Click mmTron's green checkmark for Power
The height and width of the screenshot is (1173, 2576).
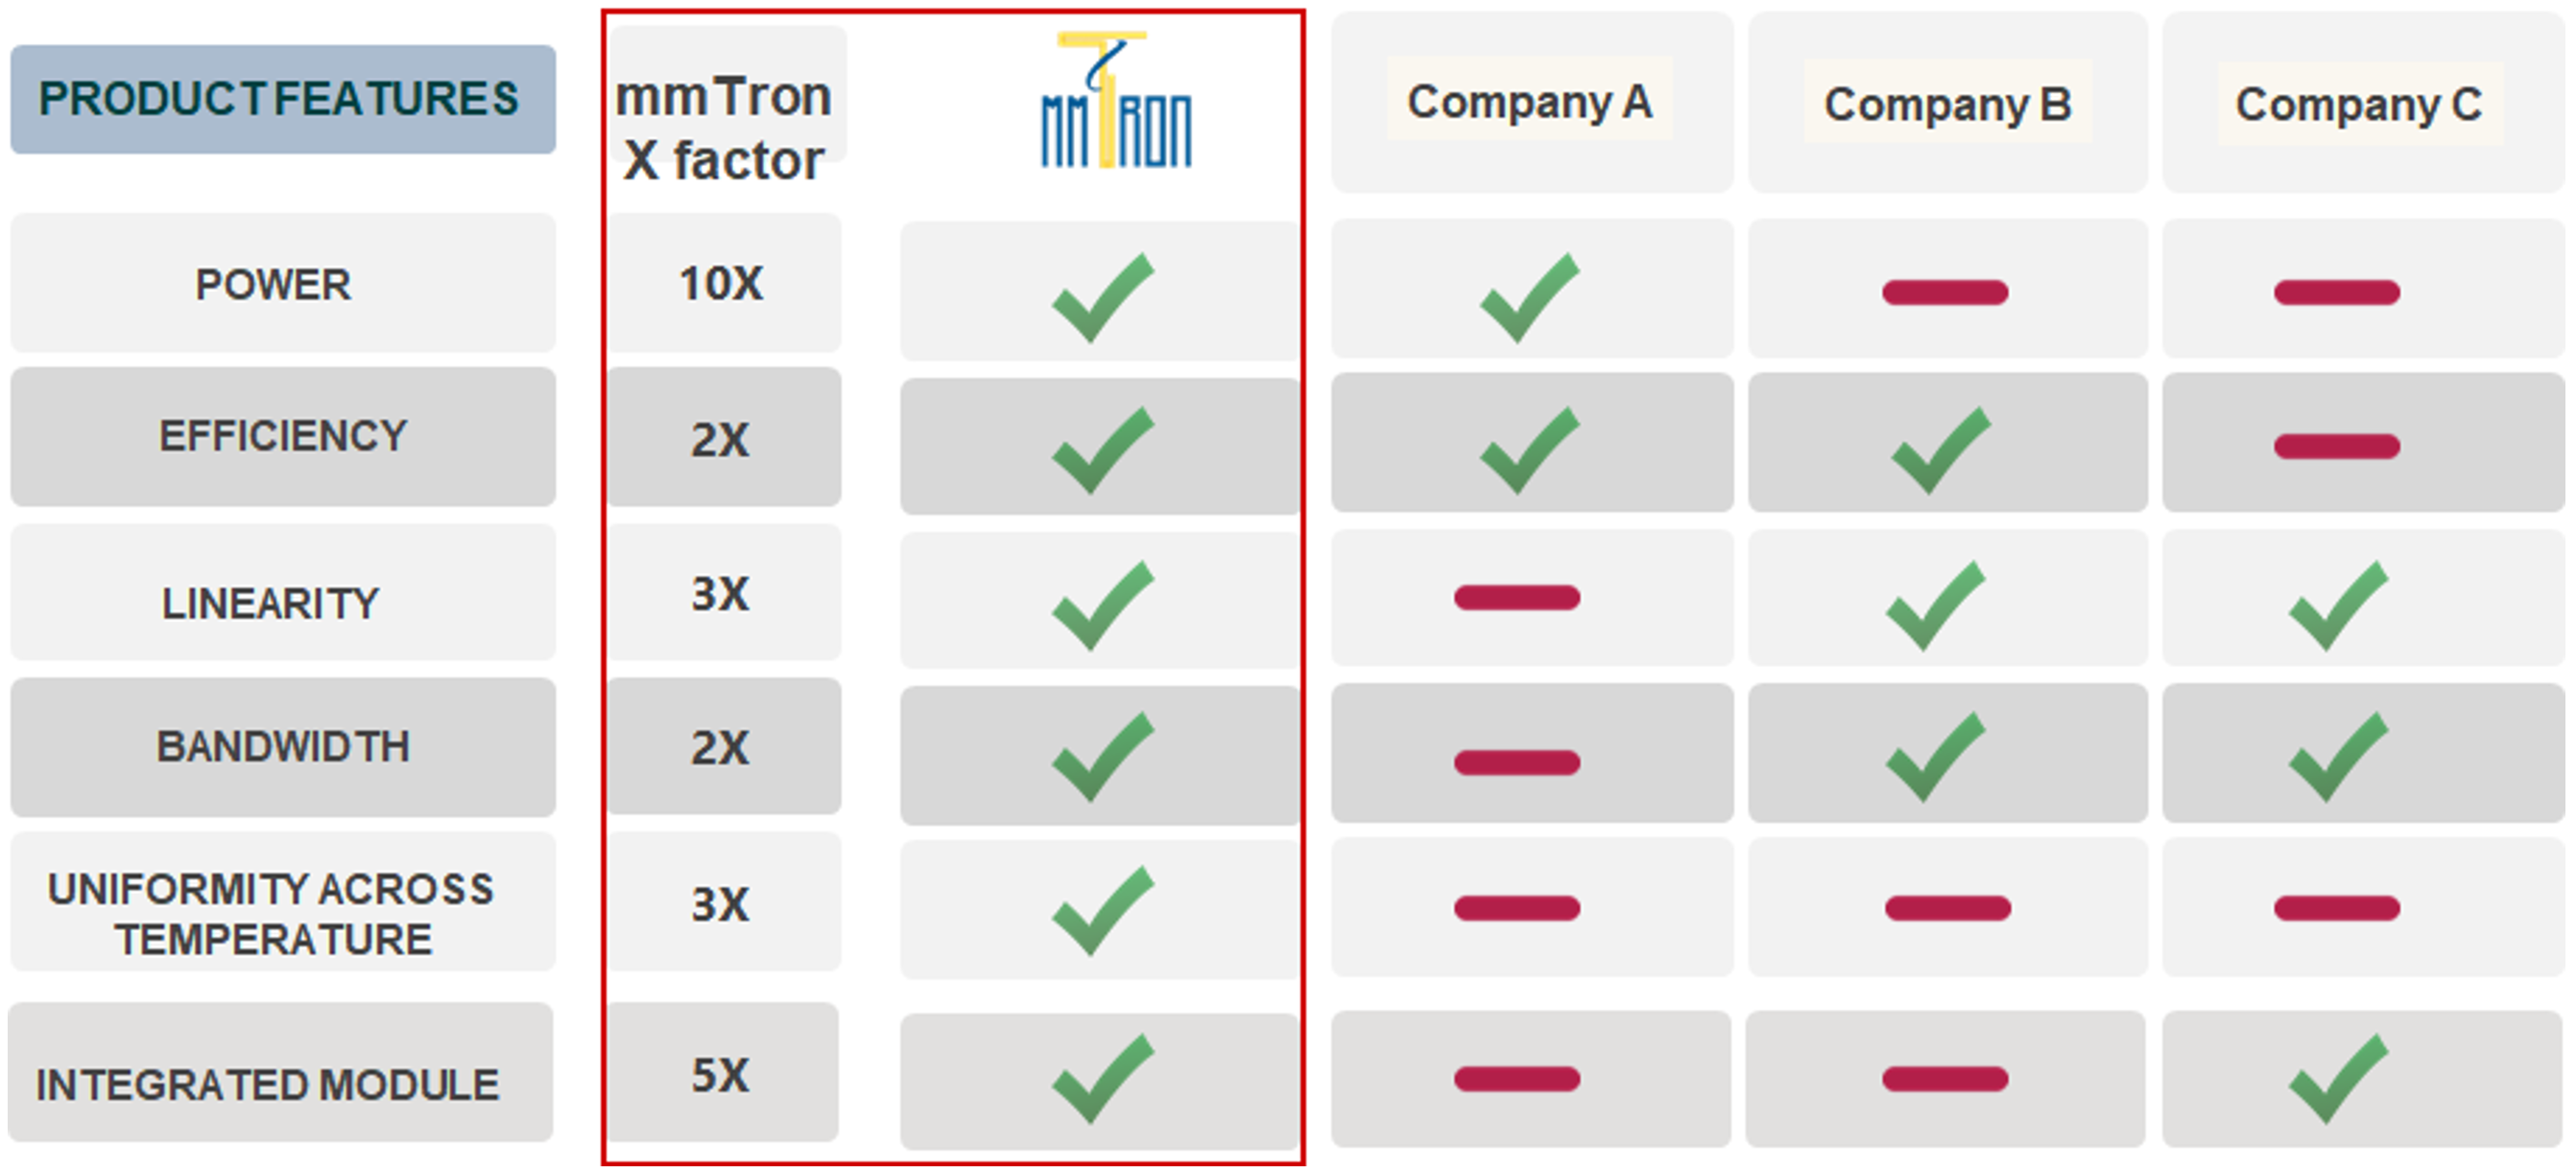click(1103, 298)
